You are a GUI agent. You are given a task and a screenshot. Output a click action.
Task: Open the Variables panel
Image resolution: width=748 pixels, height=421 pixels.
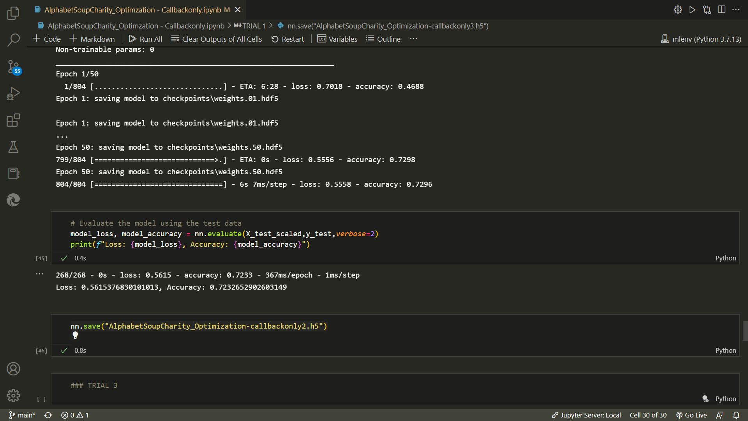point(337,39)
